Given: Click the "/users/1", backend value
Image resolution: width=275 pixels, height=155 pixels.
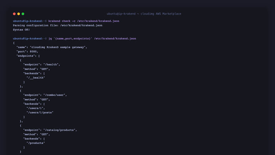Looking at the screenshot, I should coord(36,108).
